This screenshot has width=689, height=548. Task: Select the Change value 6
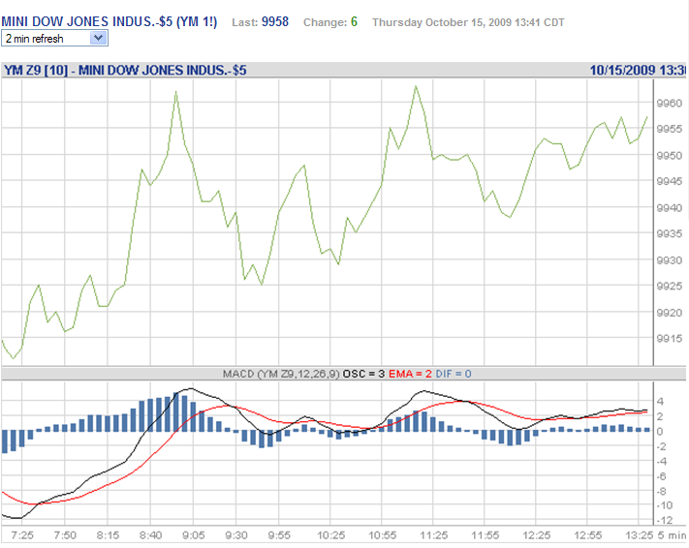[x=354, y=21]
